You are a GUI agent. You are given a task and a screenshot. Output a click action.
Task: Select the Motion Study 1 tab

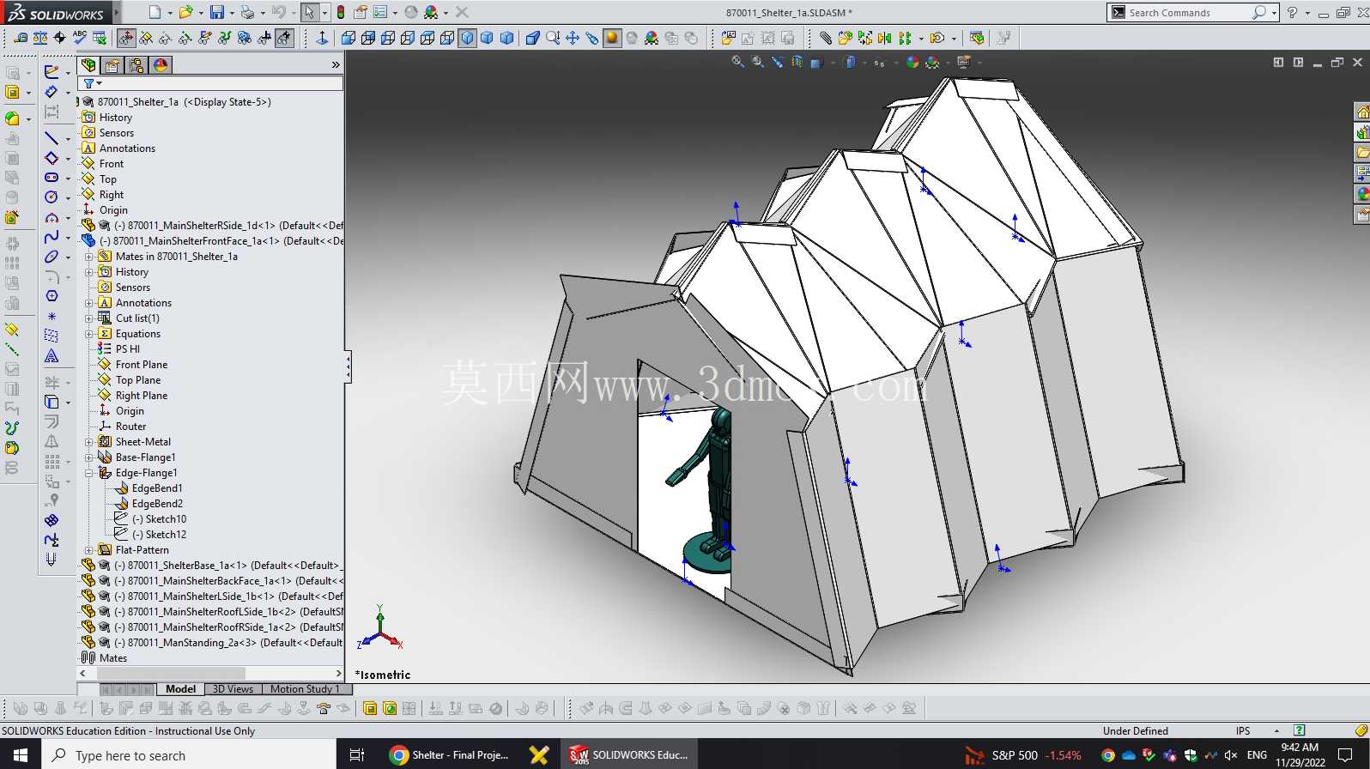click(x=305, y=688)
